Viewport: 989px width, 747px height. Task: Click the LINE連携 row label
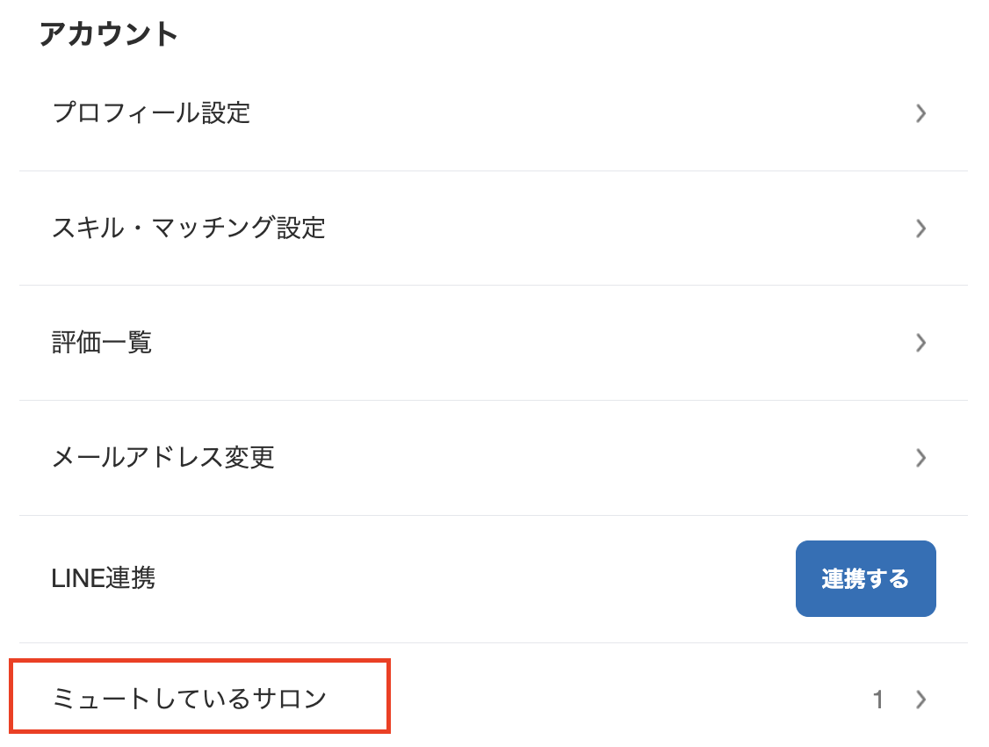coord(103,578)
